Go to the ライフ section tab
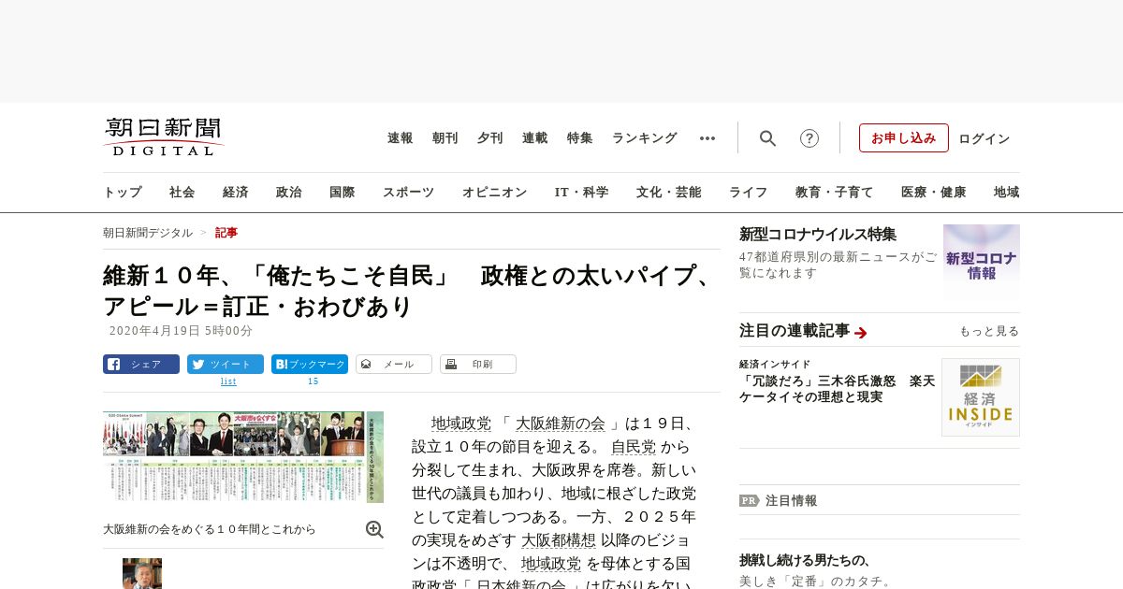Image resolution: width=1123 pixels, height=589 pixels. 749,193
